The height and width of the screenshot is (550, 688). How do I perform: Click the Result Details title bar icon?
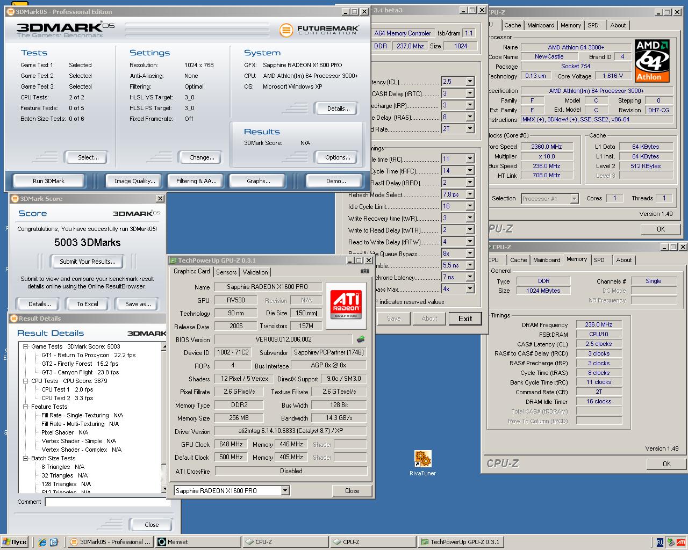pyautogui.click(x=14, y=318)
